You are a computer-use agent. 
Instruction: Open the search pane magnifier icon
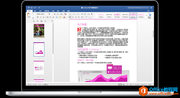45,21
